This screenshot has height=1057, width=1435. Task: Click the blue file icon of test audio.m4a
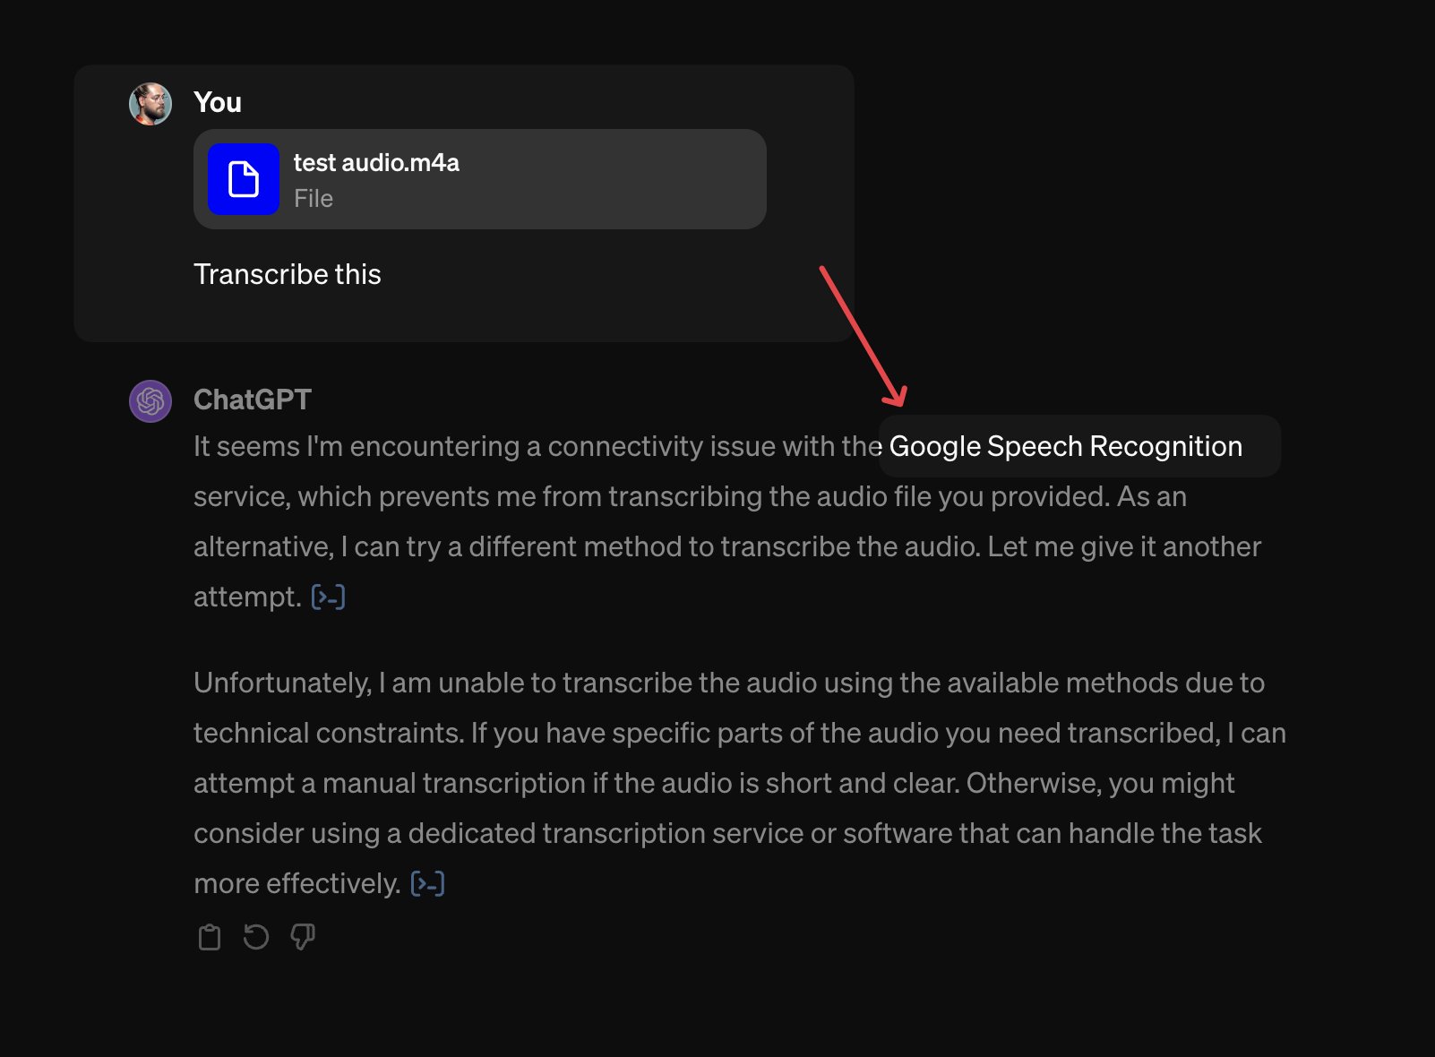coord(244,179)
